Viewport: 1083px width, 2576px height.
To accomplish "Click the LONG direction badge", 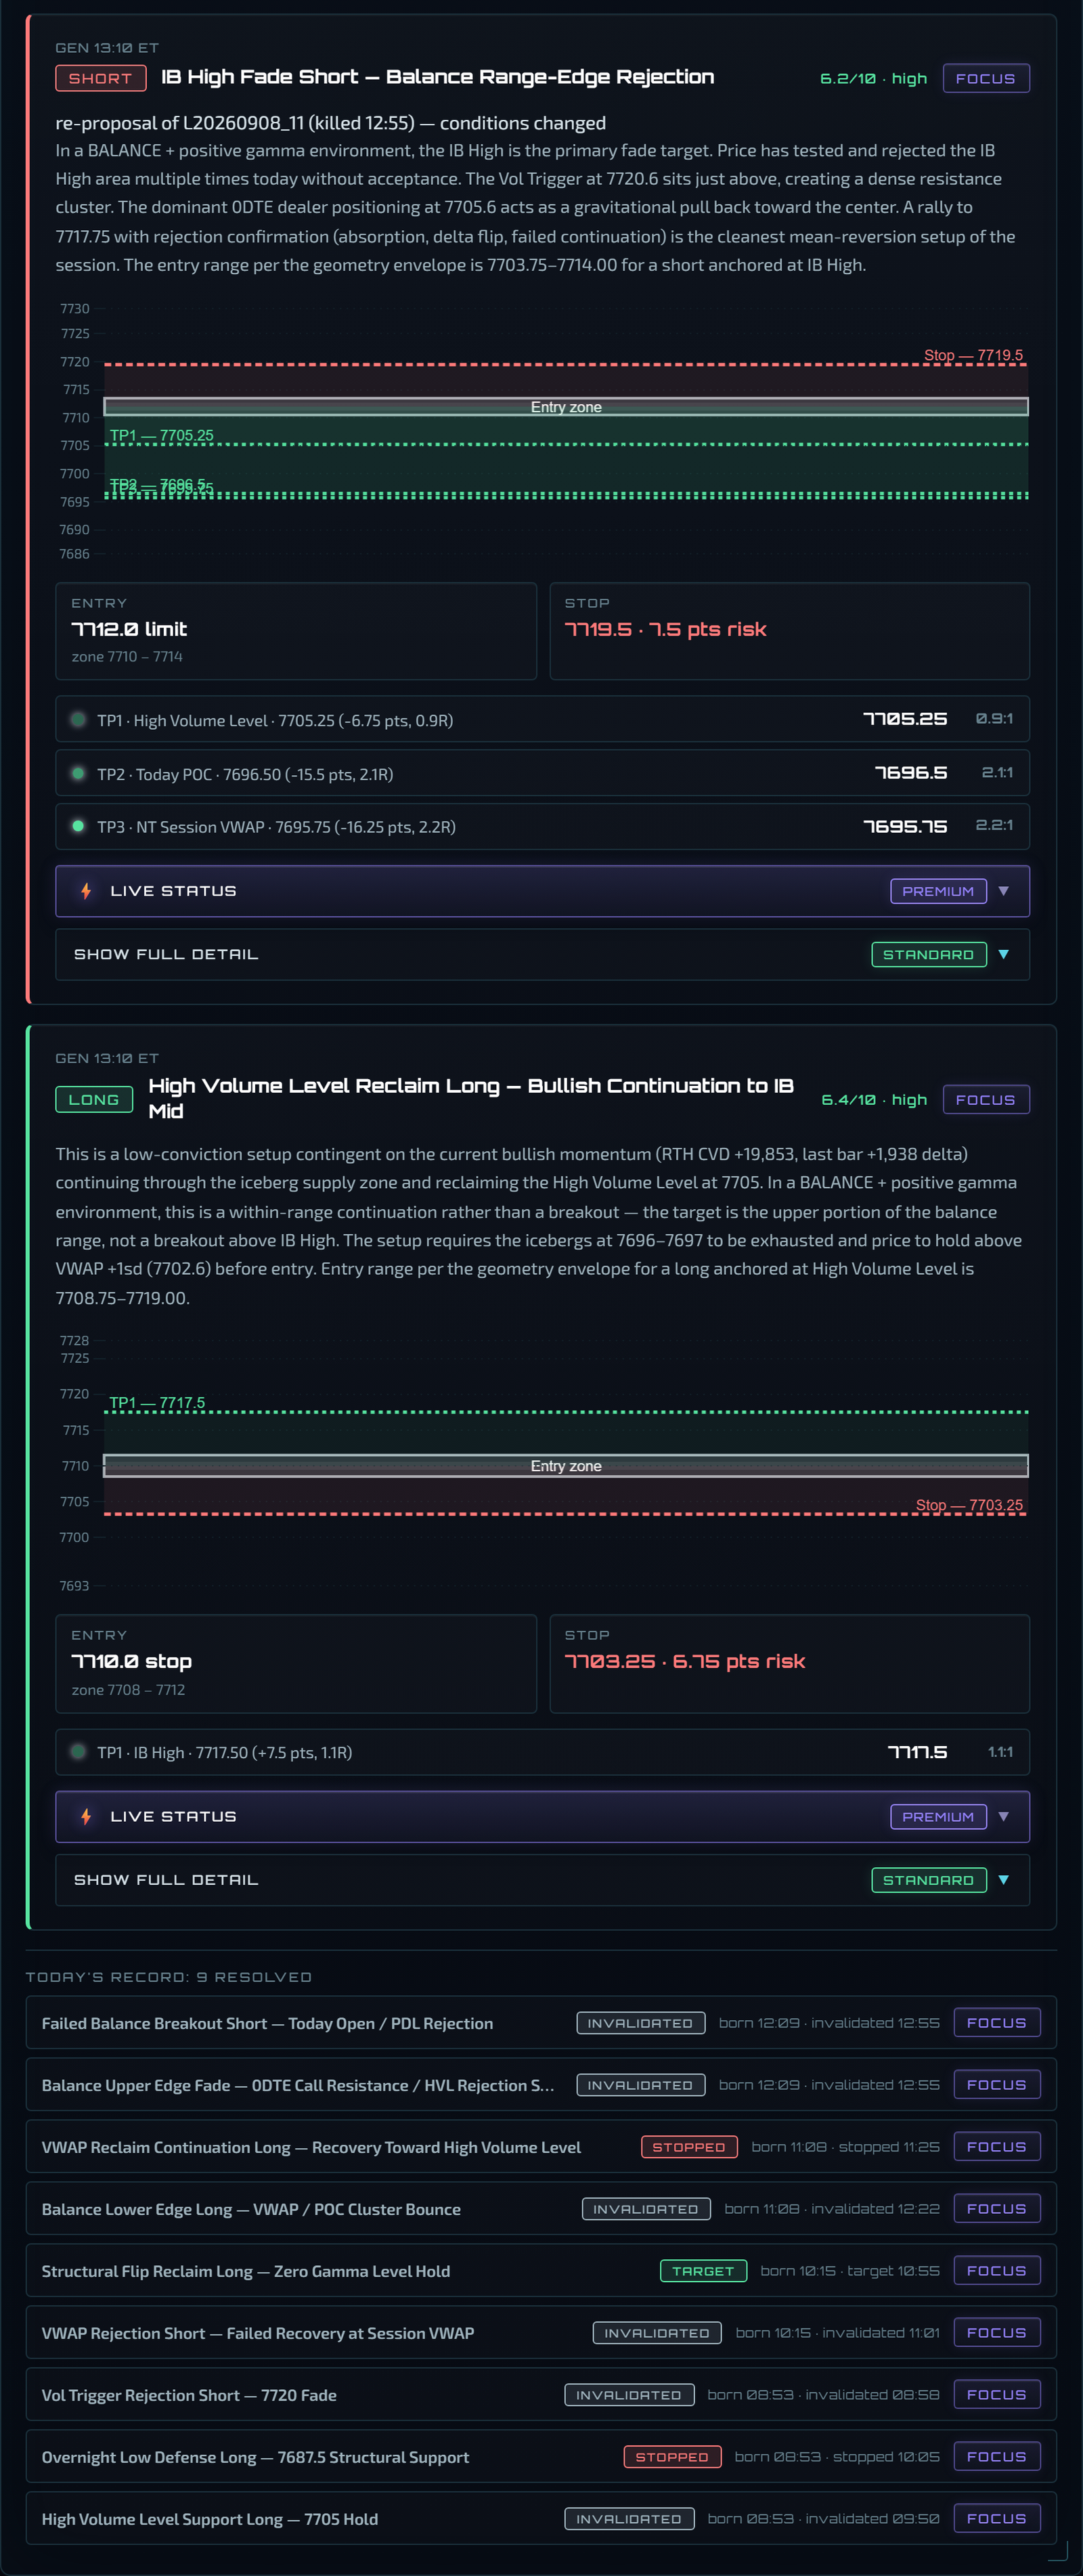I will [x=94, y=1099].
